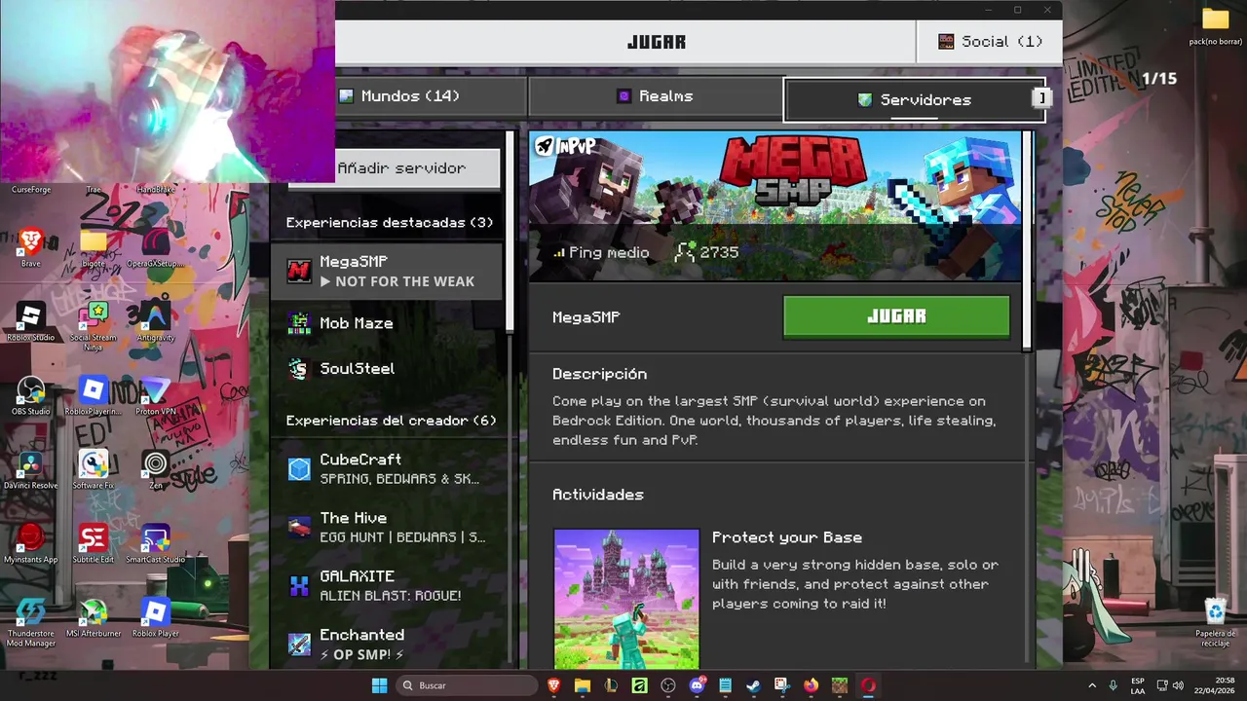Switch to Minecraft via taskbar icon
The image size is (1247, 701).
pos(839,685)
